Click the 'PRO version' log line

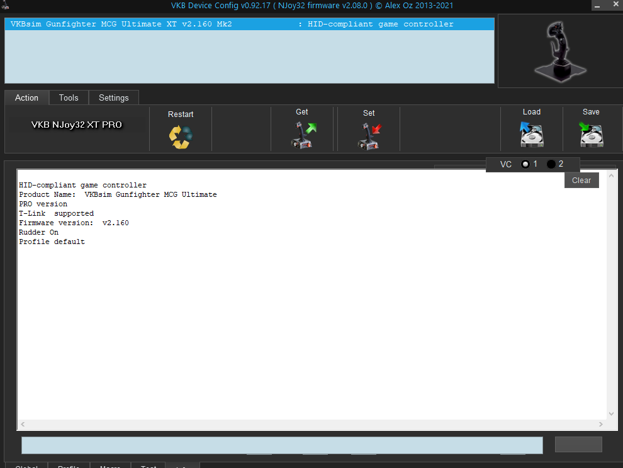[43, 204]
